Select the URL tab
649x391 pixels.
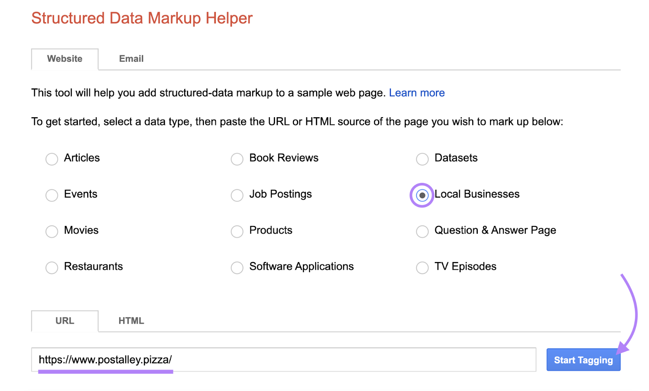(64, 321)
